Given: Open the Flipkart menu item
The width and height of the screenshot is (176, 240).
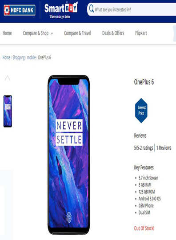Looking at the screenshot, I should [141, 33].
